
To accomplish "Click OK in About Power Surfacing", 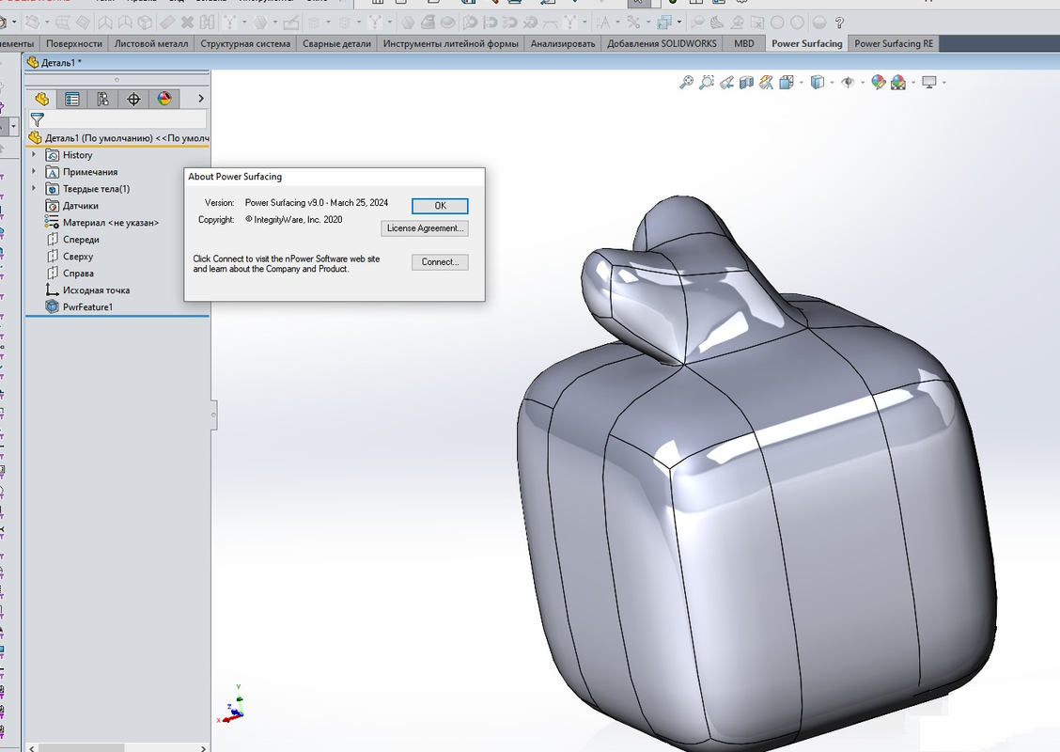I will [440, 206].
